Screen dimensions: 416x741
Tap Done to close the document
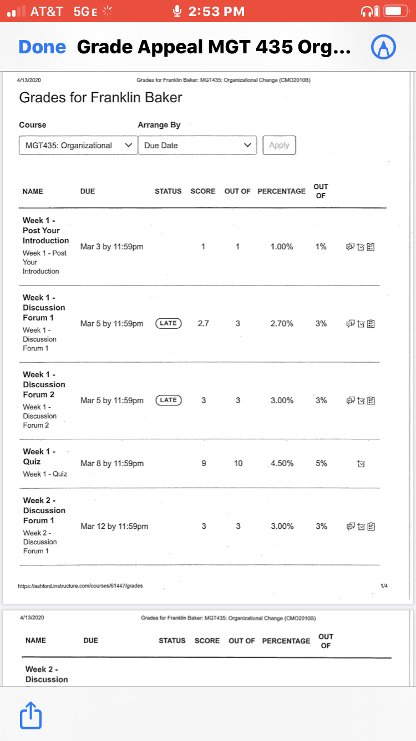[42, 47]
